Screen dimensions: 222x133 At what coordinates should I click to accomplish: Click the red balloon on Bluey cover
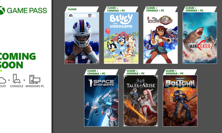tap(108, 31)
